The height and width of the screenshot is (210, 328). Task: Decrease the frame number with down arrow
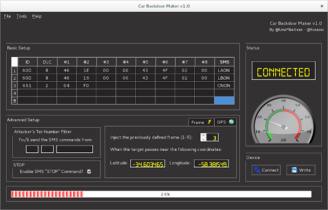click(203, 139)
